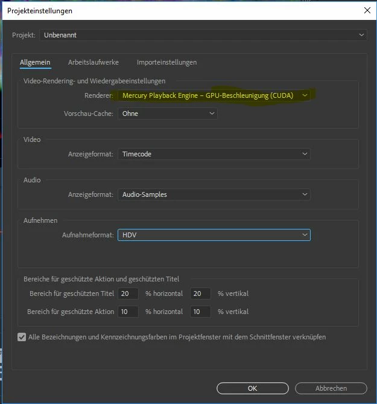Viewport: 377px width, 404px height.
Task: Click the 'Video-Rendering- und Wiedergabeeinstellungen' heading
Action: [94, 81]
